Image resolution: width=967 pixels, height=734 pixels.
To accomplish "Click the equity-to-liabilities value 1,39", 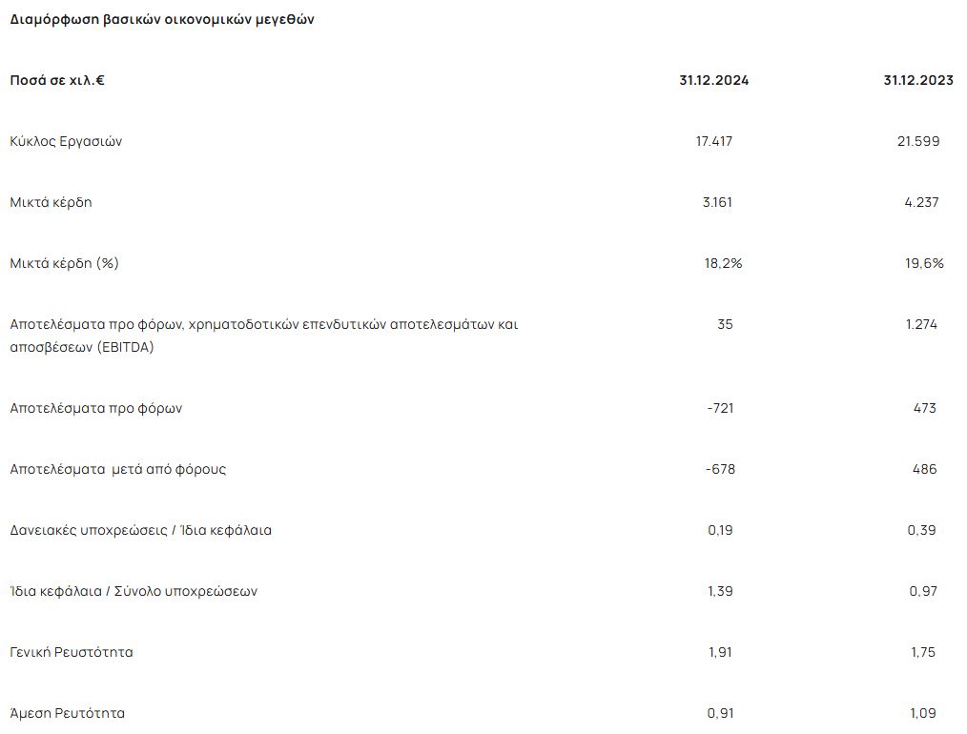I will pyautogui.click(x=720, y=591).
